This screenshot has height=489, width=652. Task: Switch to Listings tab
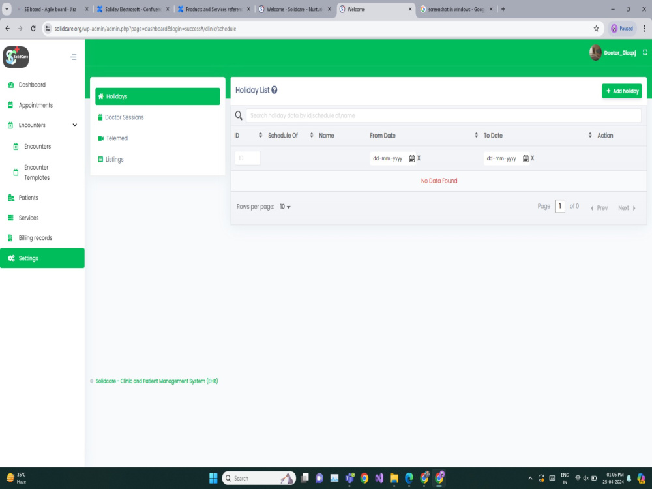[114, 159]
